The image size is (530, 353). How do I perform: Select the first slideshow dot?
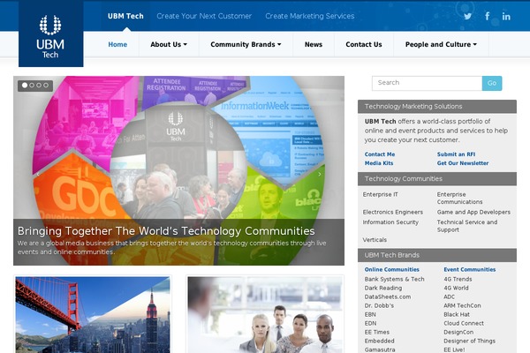click(x=25, y=86)
